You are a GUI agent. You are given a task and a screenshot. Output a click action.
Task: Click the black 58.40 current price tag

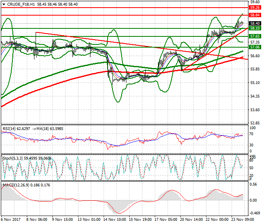255,24
